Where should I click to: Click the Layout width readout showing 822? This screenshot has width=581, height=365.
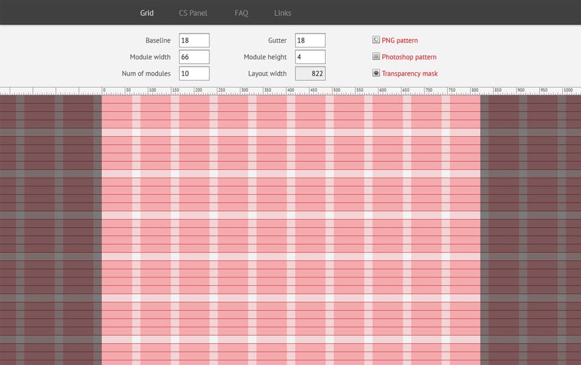[x=309, y=72]
